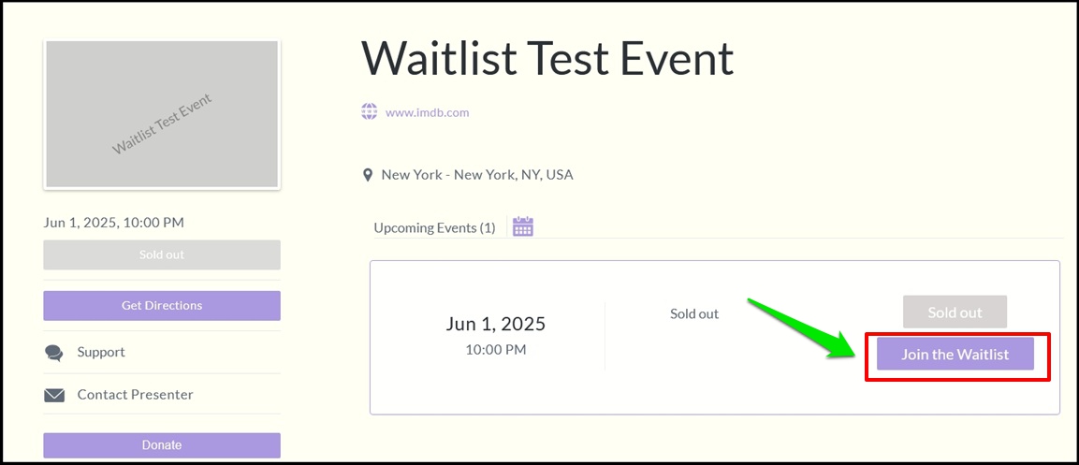Click the gray Sold out button in the sidebar
Image resolution: width=1079 pixels, height=465 pixels.
tap(162, 254)
